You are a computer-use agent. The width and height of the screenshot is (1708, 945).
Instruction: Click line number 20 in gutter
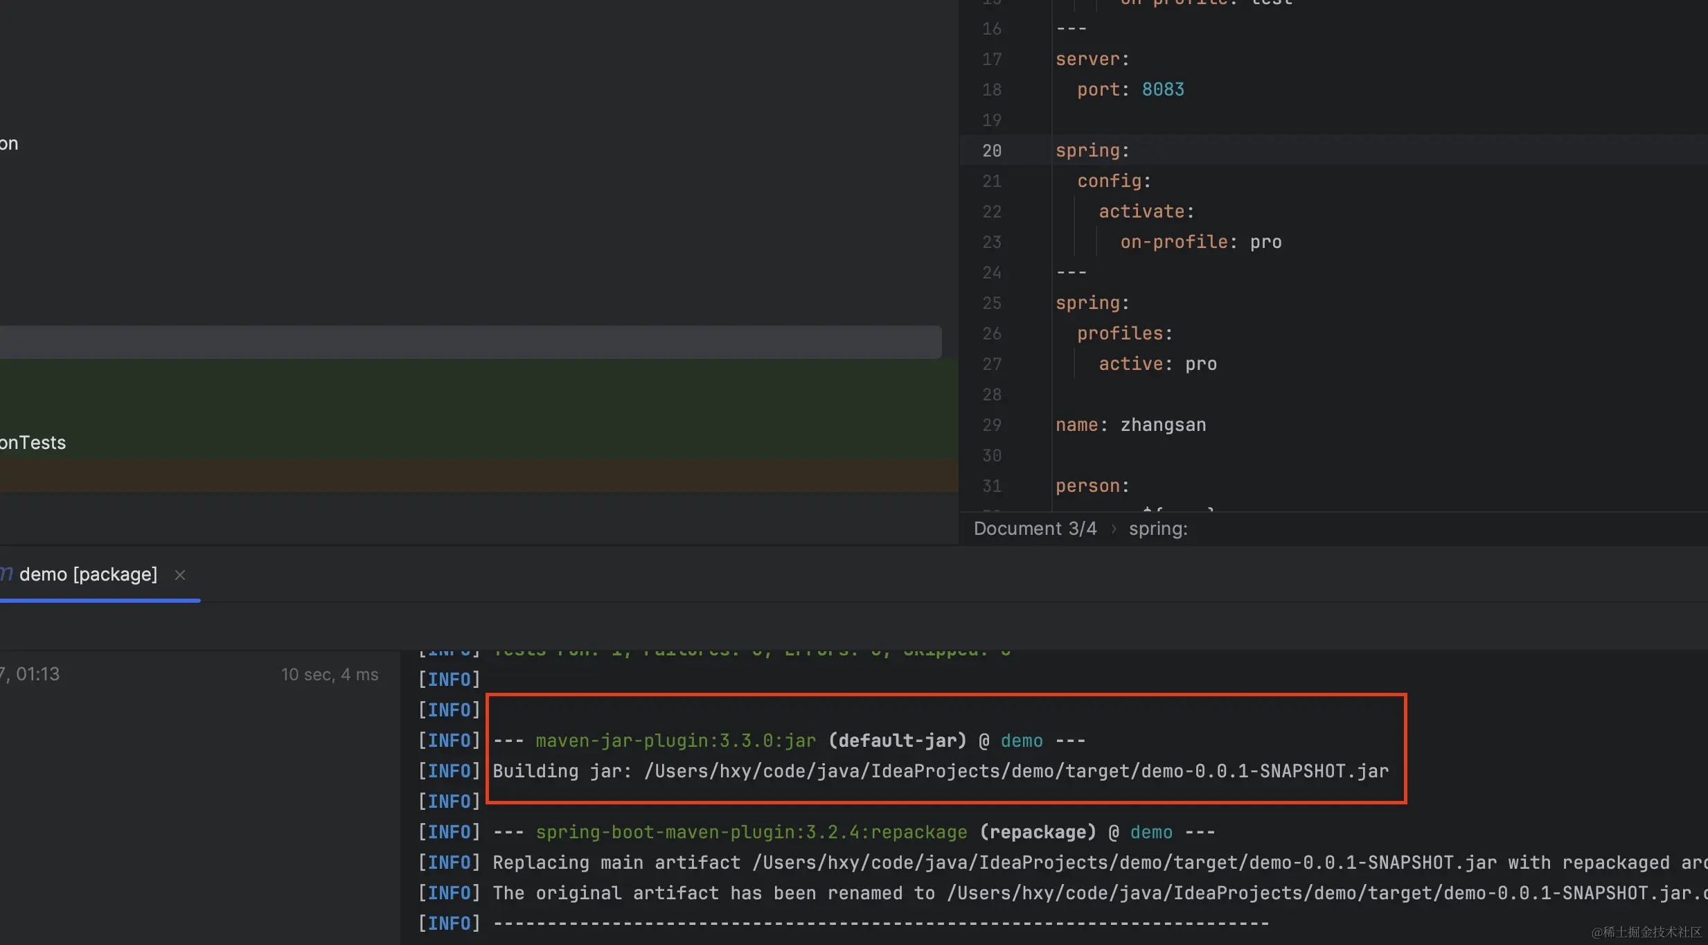click(x=992, y=150)
